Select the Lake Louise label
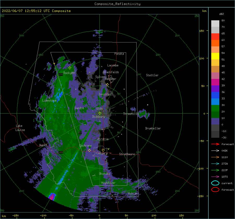235x219 pixels. (20, 128)
